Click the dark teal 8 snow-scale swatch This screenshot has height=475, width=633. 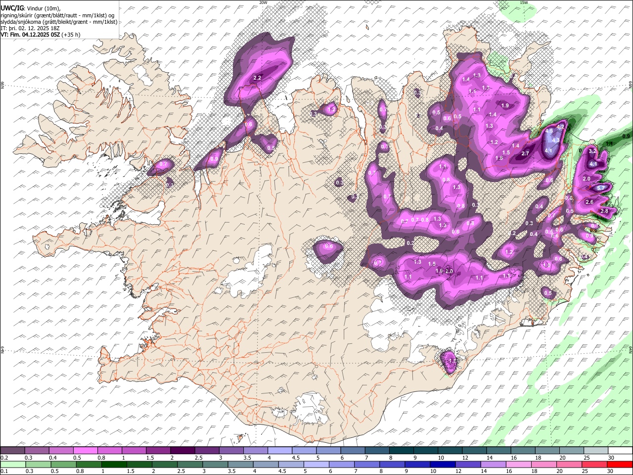point(402,451)
